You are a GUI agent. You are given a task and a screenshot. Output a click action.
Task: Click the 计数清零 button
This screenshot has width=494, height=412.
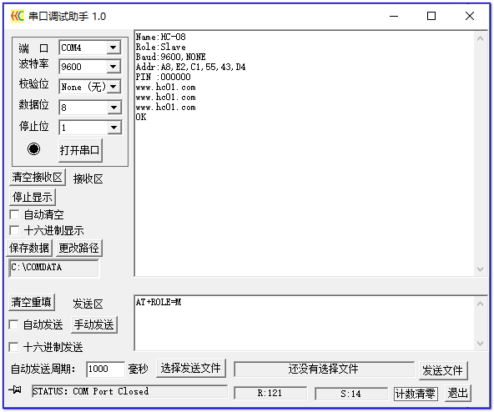pos(416,394)
